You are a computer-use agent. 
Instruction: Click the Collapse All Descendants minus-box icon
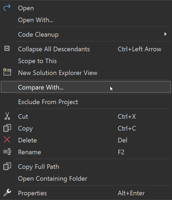pyautogui.click(x=7, y=48)
